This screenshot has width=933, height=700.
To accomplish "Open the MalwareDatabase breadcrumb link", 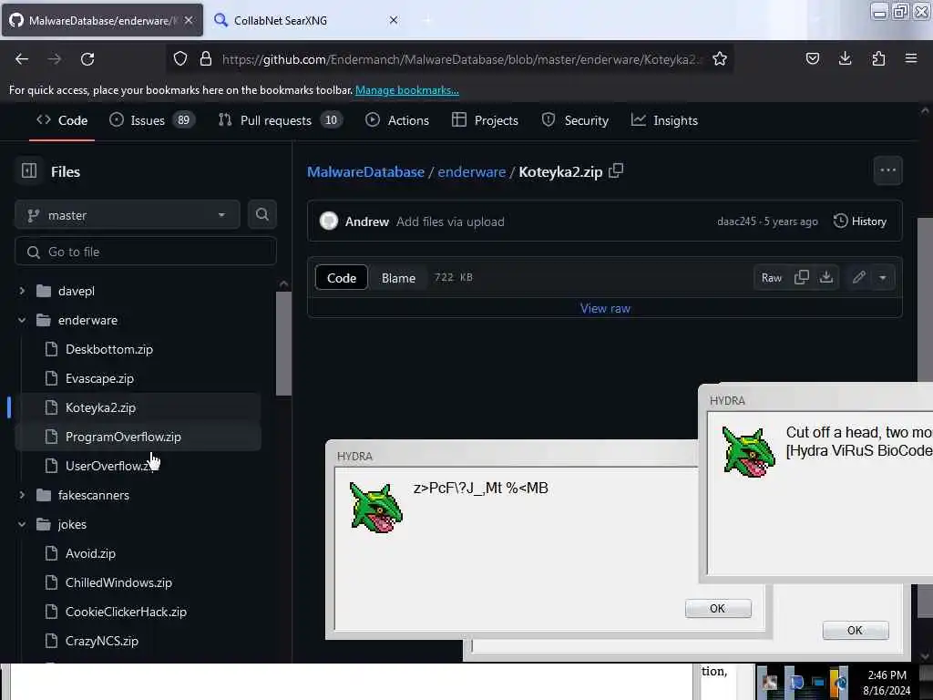I will (x=365, y=171).
